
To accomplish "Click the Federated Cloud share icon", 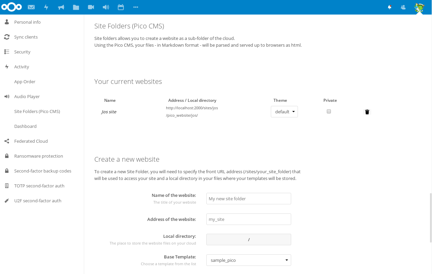I will tap(7, 141).
